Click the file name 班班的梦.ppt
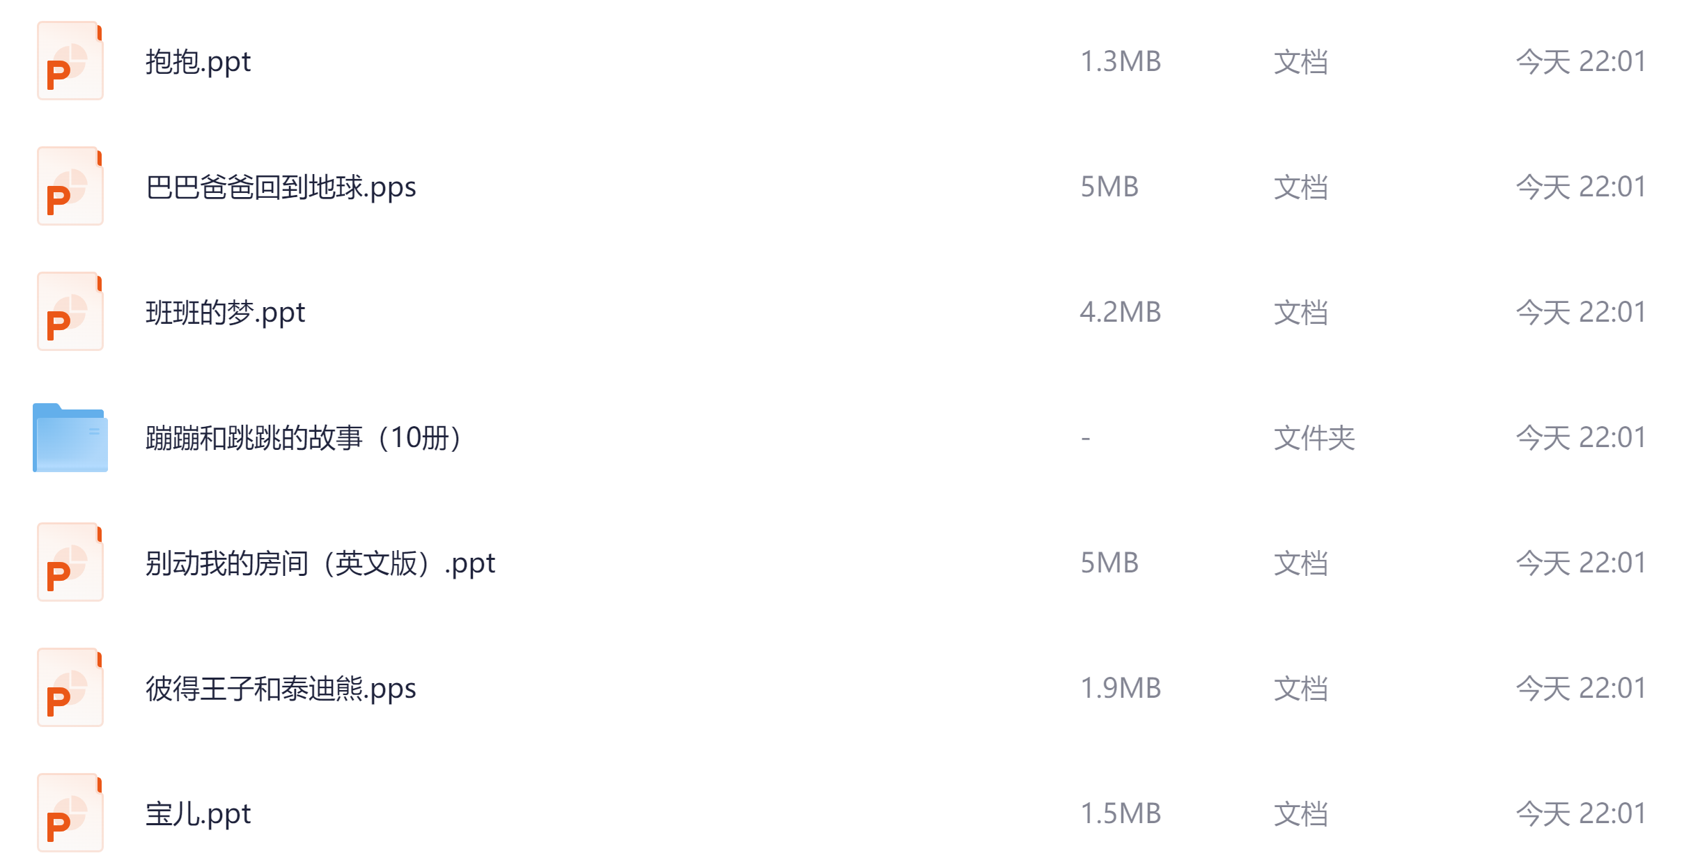 click(x=225, y=313)
